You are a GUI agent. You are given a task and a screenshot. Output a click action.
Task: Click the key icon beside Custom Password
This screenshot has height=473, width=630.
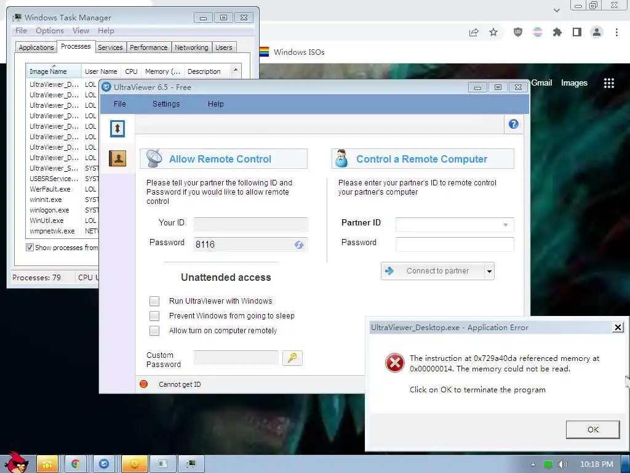pyautogui.click(x=292, y=358)
